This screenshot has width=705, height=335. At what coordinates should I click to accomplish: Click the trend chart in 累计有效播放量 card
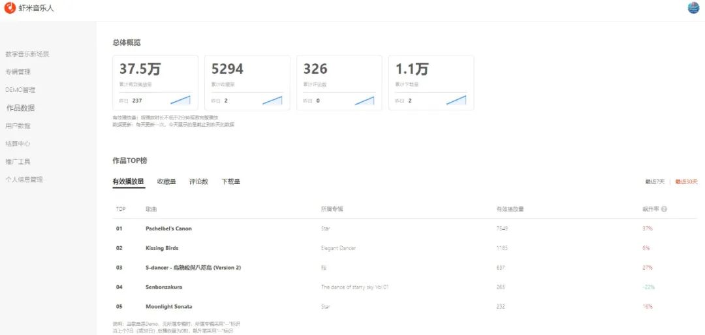tap(180, 100)
